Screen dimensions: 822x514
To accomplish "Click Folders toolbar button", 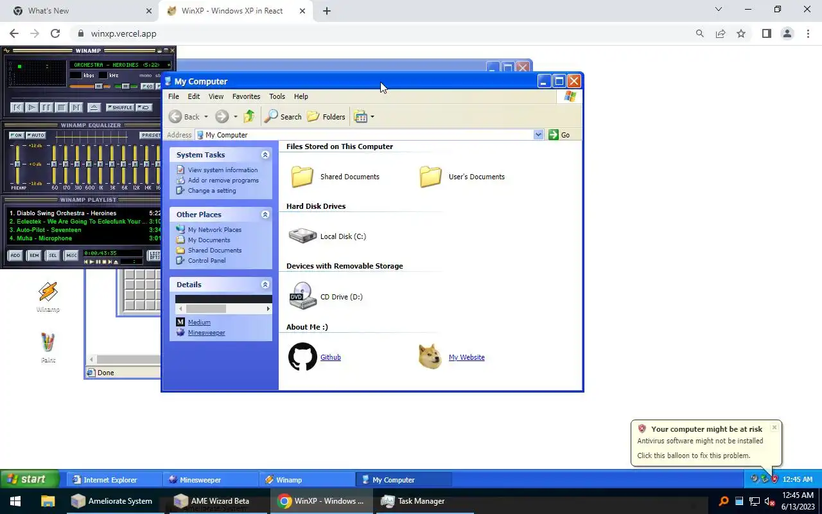I will (326, 116).
